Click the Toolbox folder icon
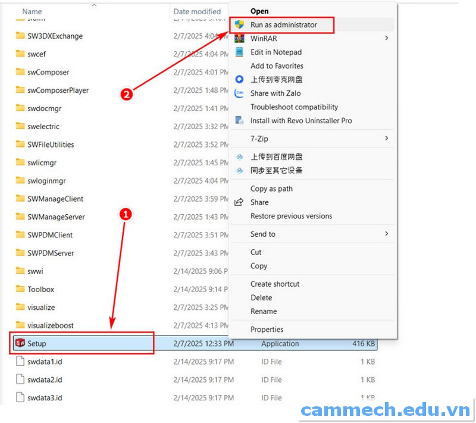 (19, 289)
